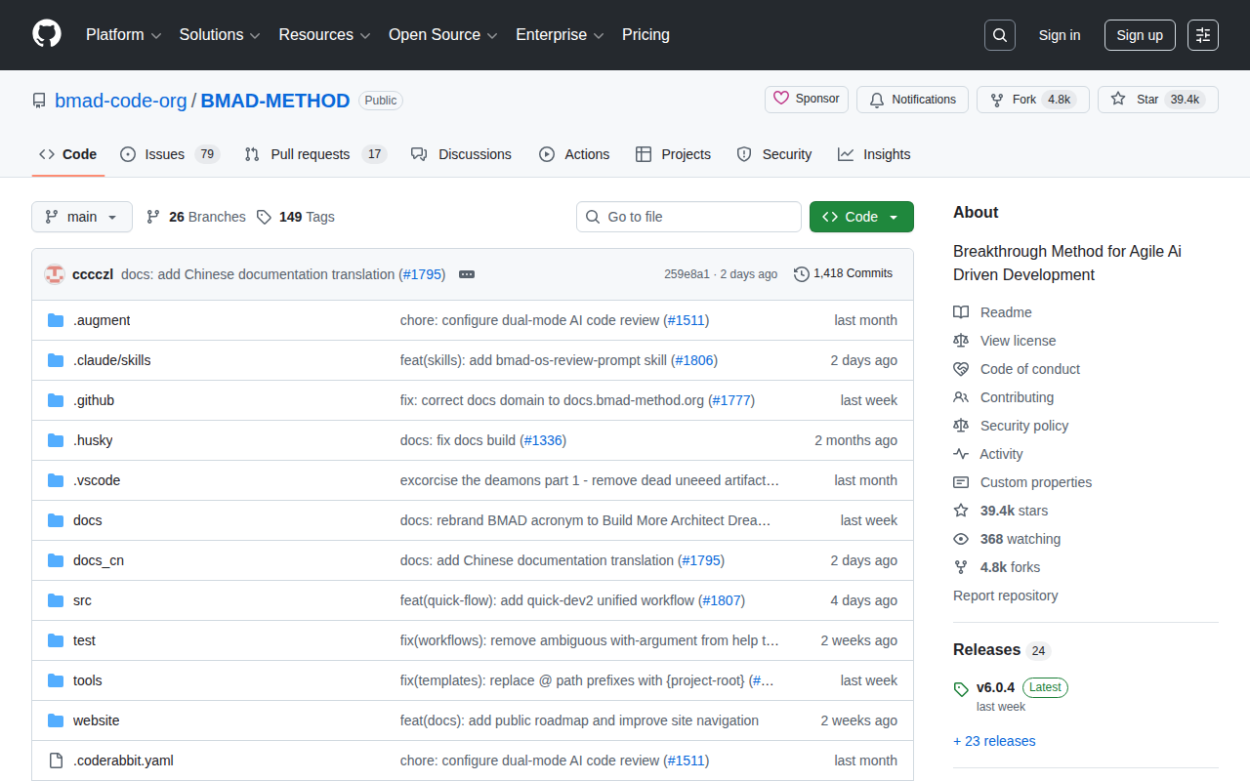Open commit history via the clock icon
The width and height of the screenshot is (1250, 781).
coord(801,273)
